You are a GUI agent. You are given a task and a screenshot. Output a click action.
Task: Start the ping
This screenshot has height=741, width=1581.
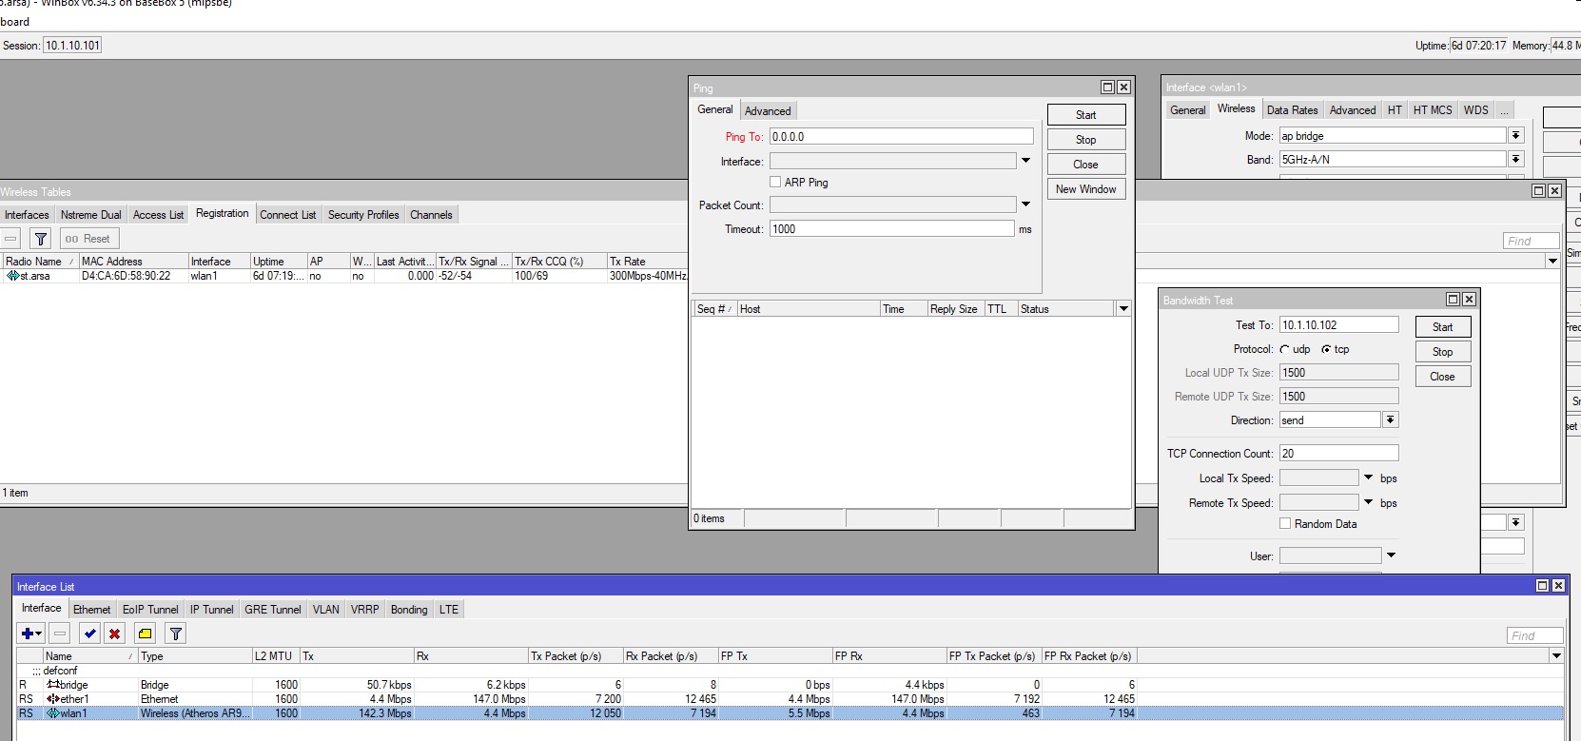point(1086,115)
